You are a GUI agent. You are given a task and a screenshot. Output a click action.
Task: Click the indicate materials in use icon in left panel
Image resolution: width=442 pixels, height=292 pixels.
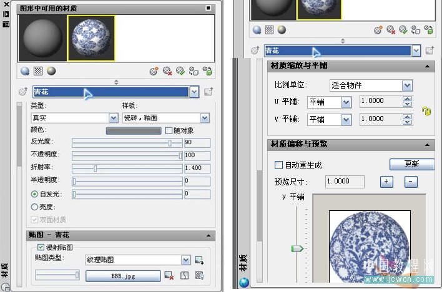pos(180,71)
